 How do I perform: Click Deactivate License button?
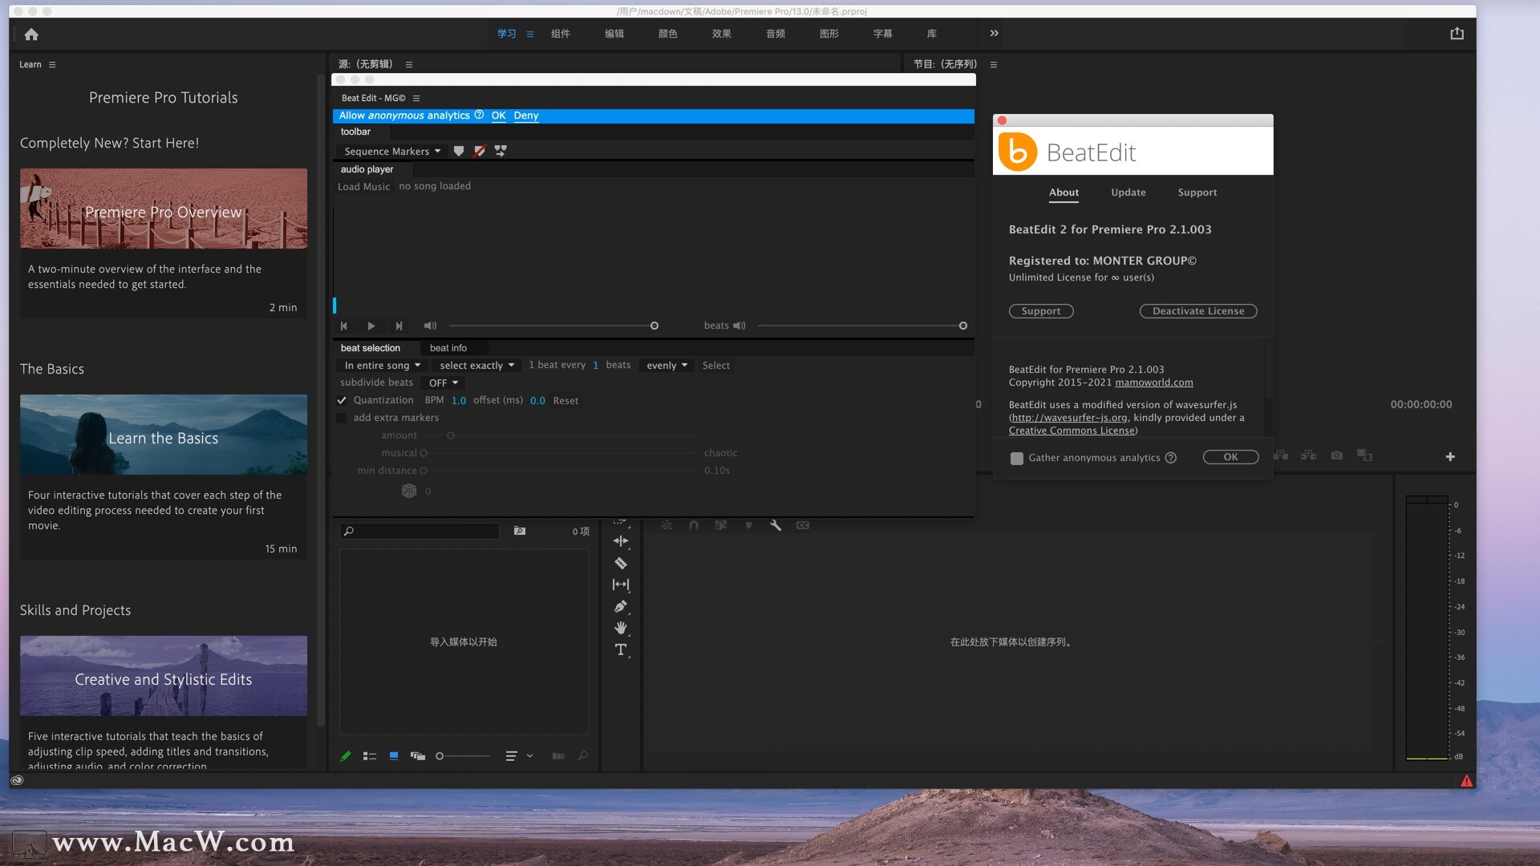(x=1198, y=311)
